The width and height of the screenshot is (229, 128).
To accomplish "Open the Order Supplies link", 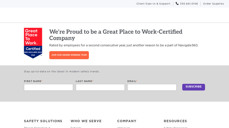I will pos(213,4).
